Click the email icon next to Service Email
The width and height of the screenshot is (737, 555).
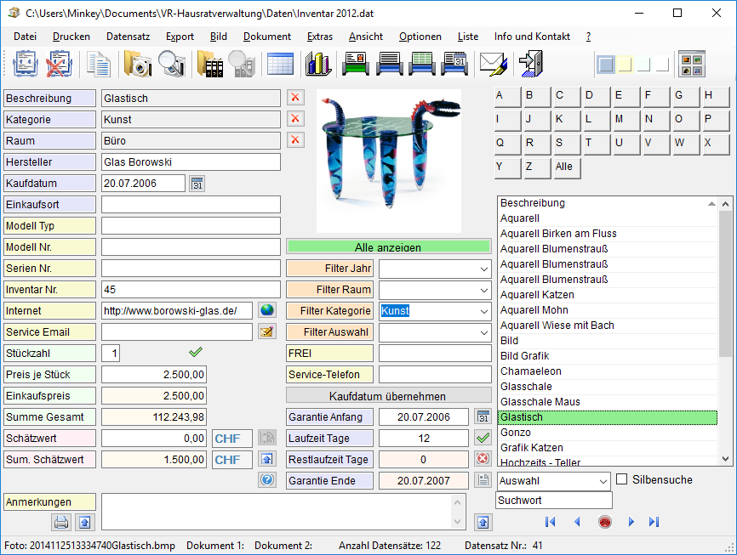tap(267, 331)
